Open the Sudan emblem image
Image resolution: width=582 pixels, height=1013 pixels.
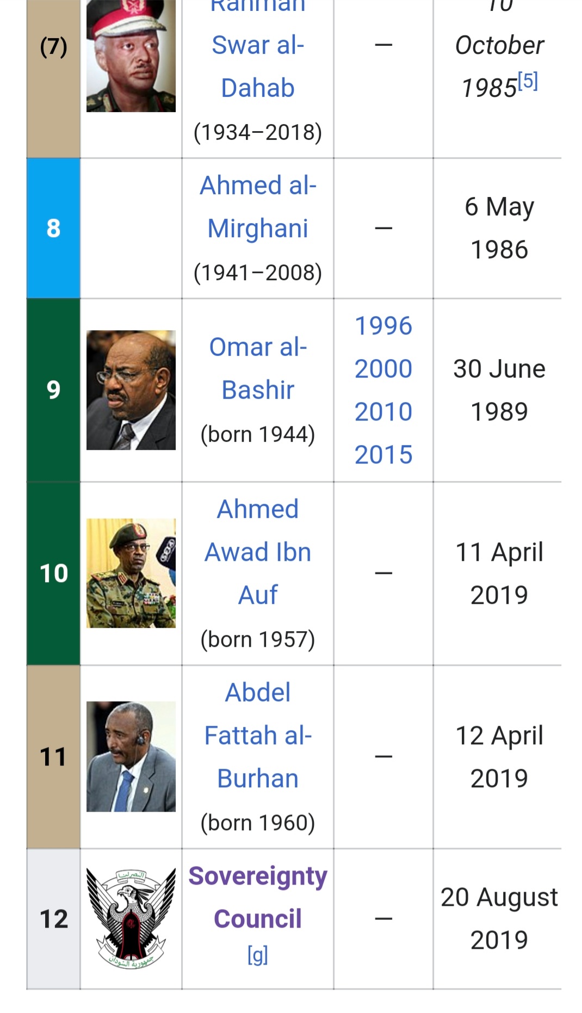(131, 918)
